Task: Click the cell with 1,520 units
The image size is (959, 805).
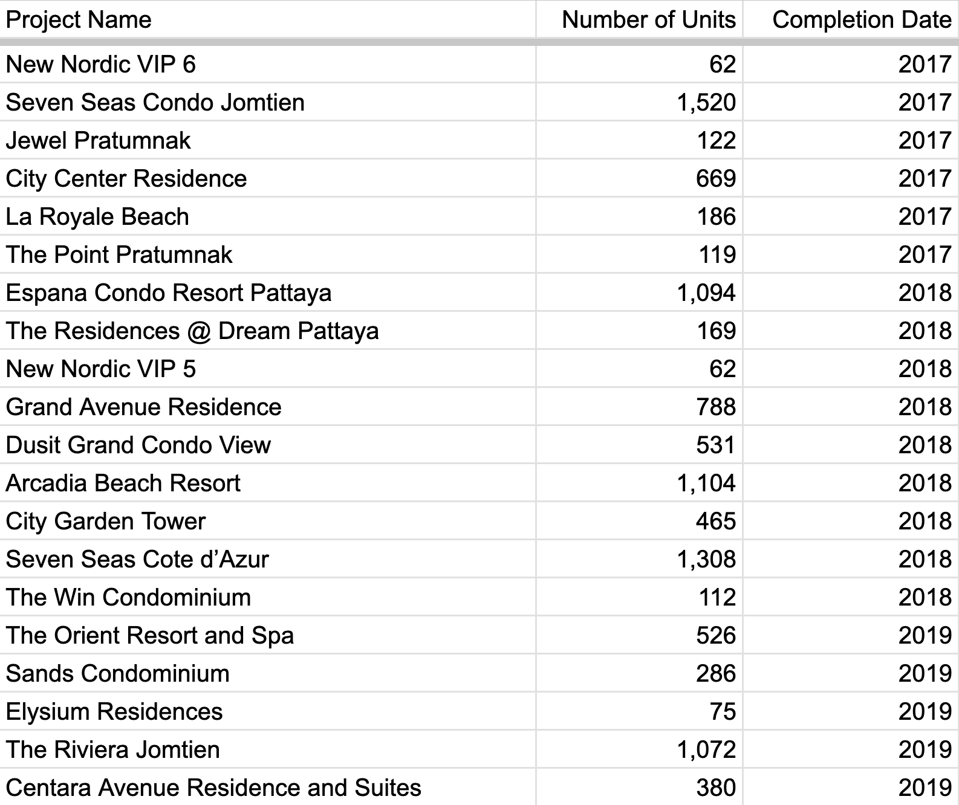Action: tap(639, 102)
